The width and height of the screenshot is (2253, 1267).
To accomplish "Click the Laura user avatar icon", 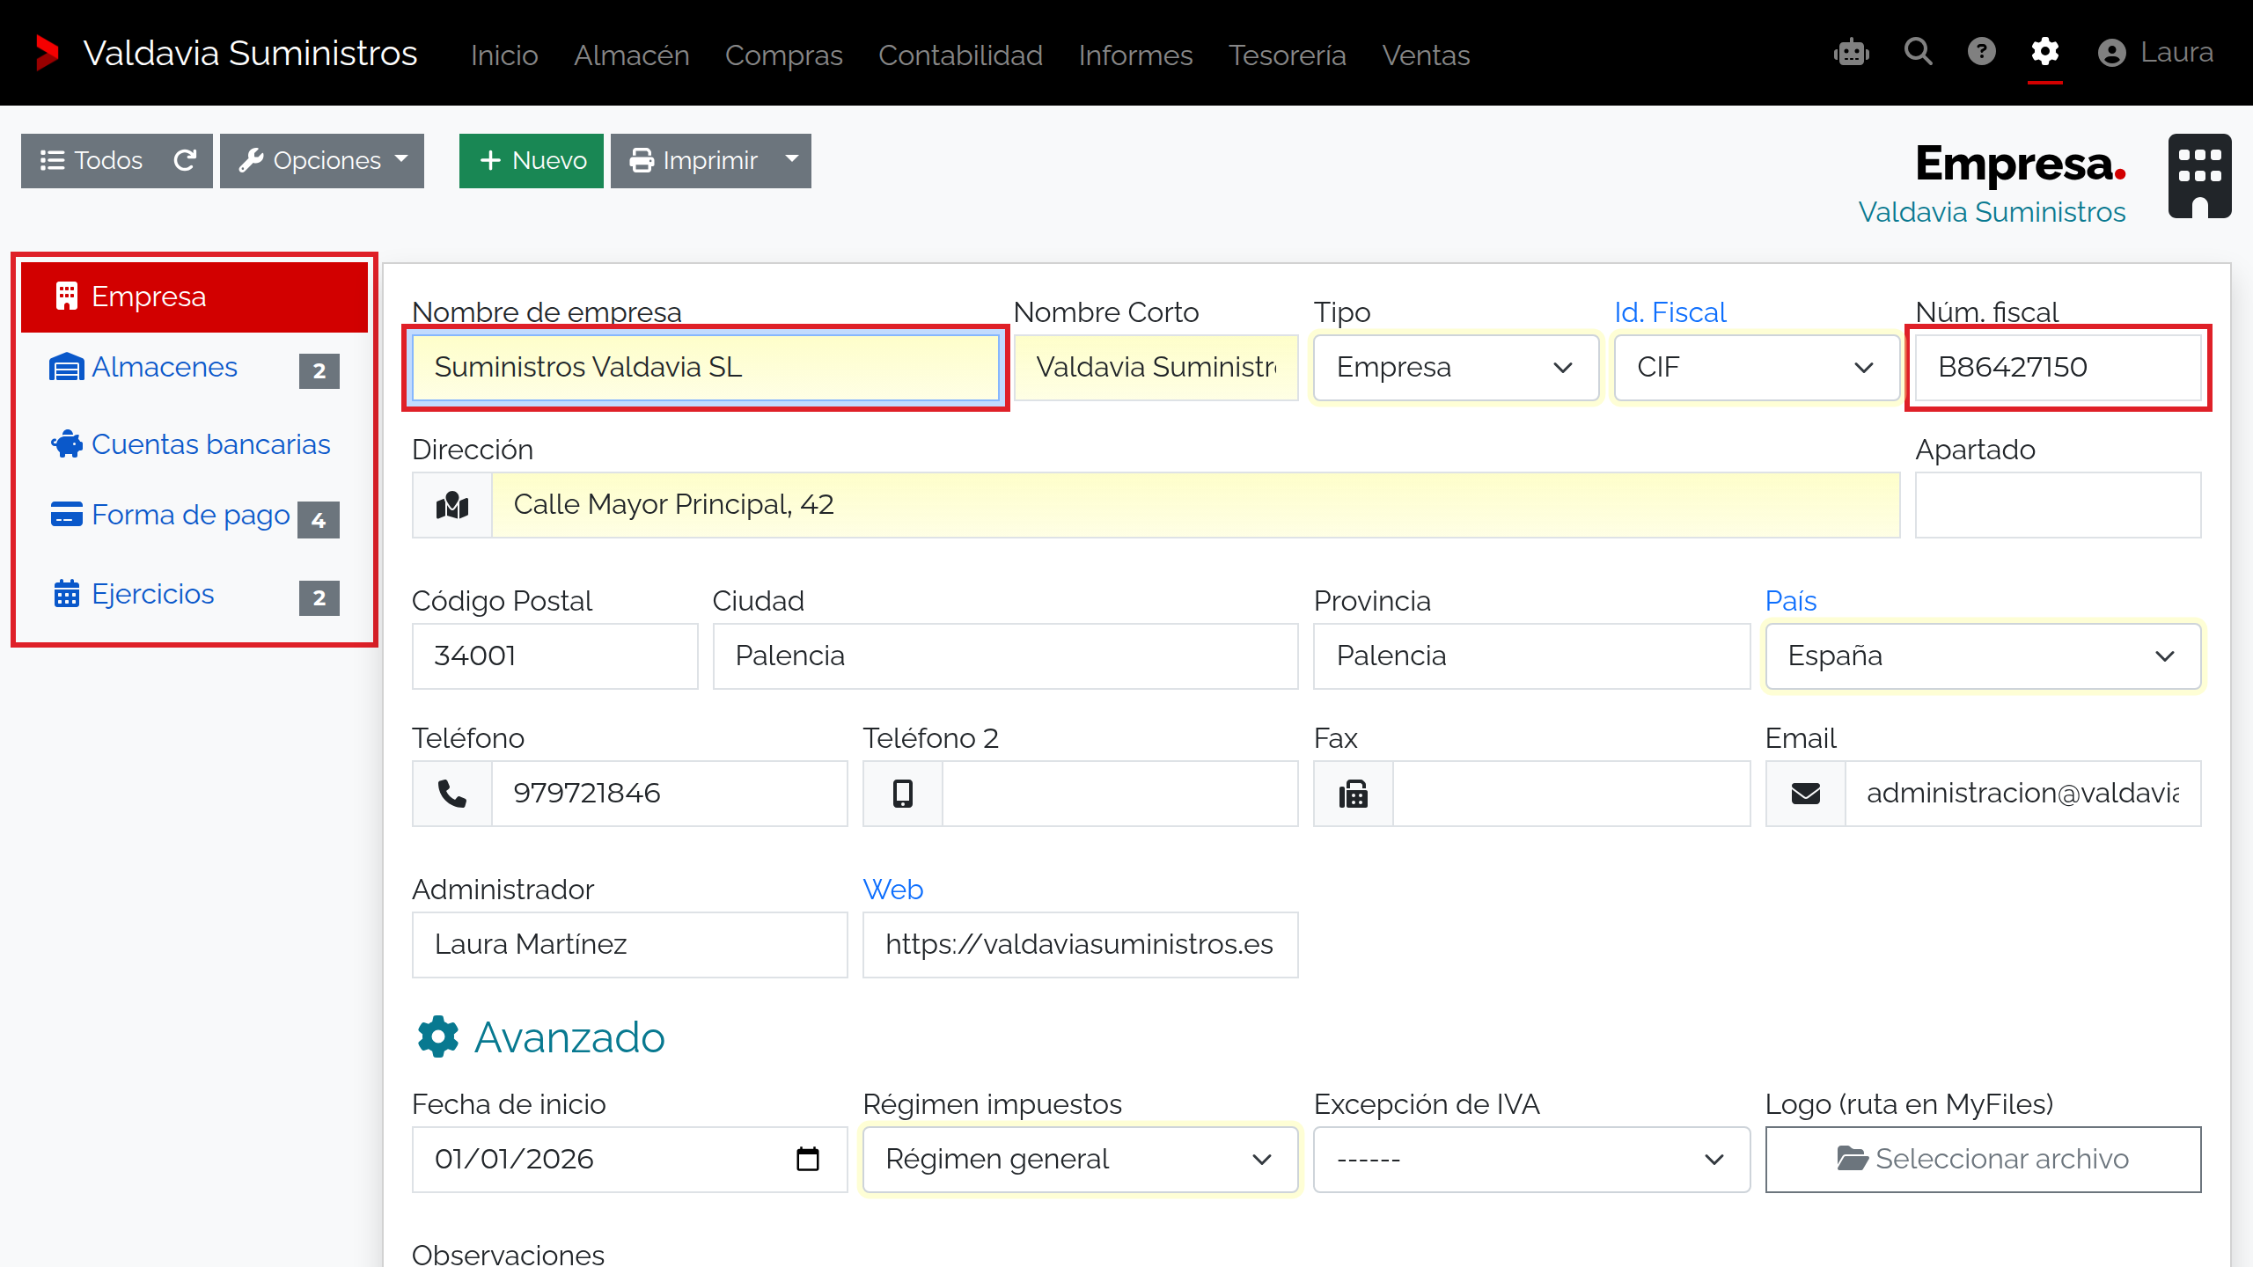I will 2112,53.
